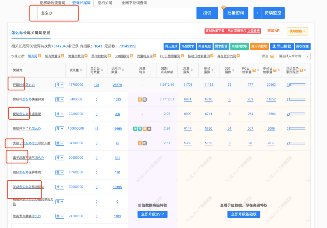Click the 潜 tag in 电脑开不了机 row

[135, 129]
